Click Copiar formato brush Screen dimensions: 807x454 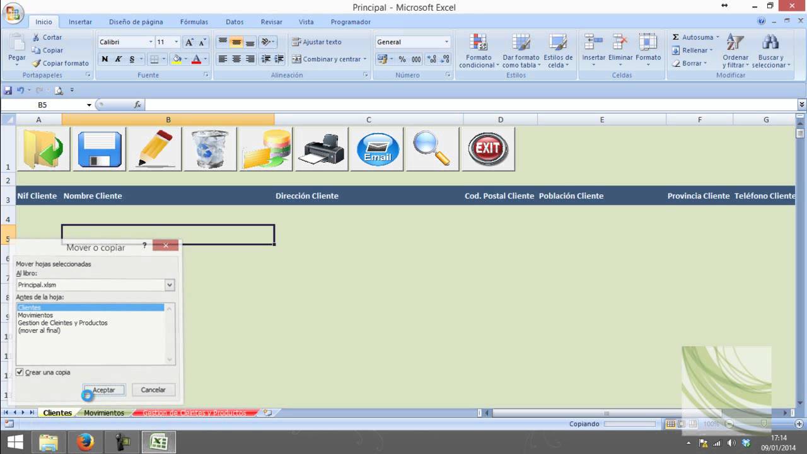61,63
